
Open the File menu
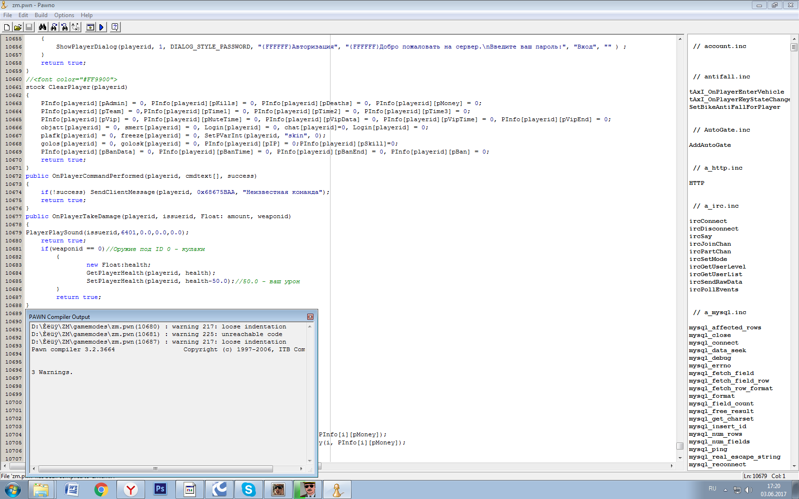tap(8, 15)
